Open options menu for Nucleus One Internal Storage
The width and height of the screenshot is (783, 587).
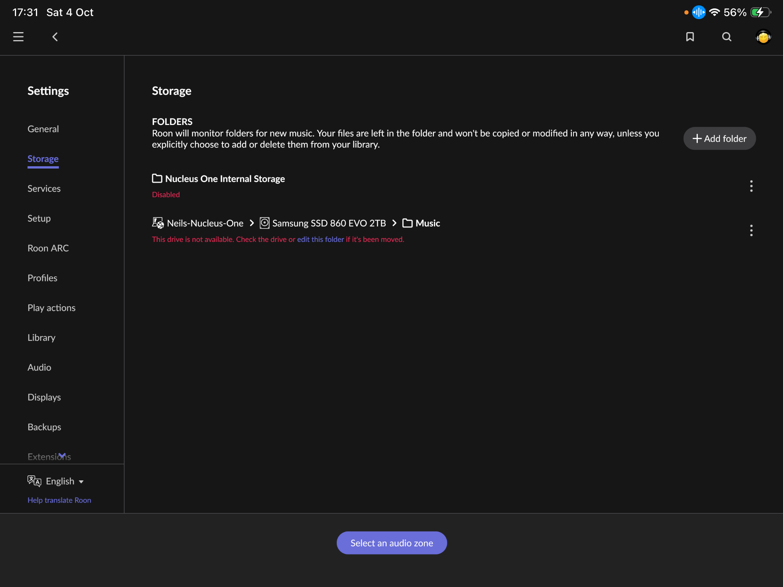[x=751, y=186]
